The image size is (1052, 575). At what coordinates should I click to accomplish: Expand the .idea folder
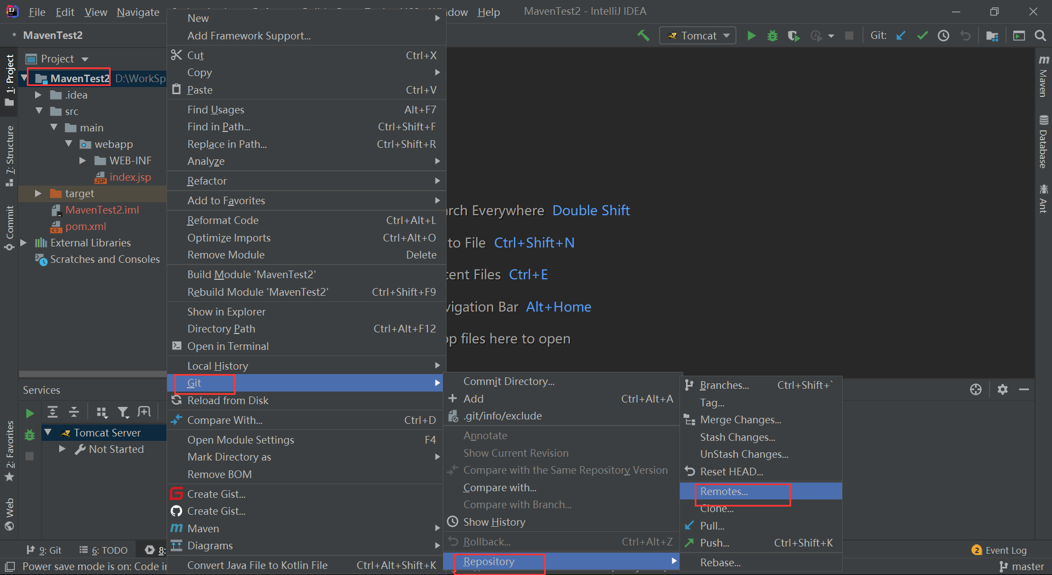pos(38,95)
